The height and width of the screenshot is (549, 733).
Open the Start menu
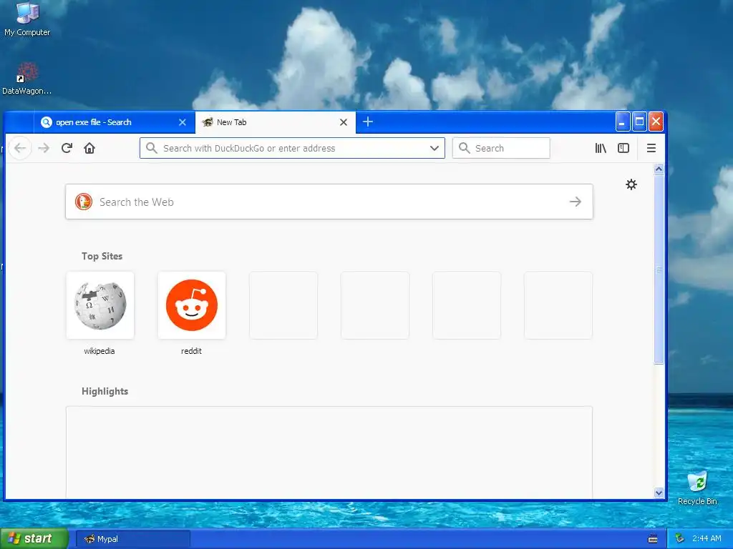[x=34, y=539]
